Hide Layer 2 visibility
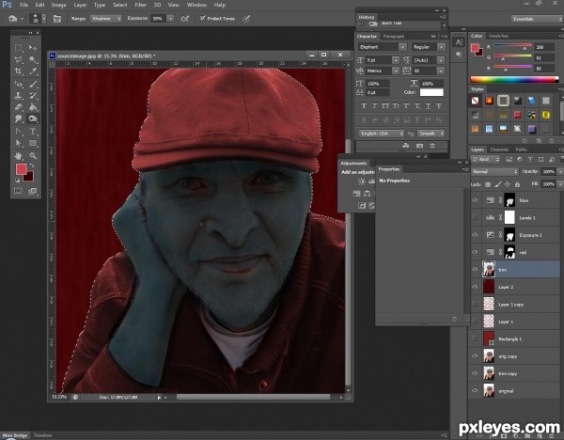This screenshot has width=564, height=440. [x=475, y=287]
